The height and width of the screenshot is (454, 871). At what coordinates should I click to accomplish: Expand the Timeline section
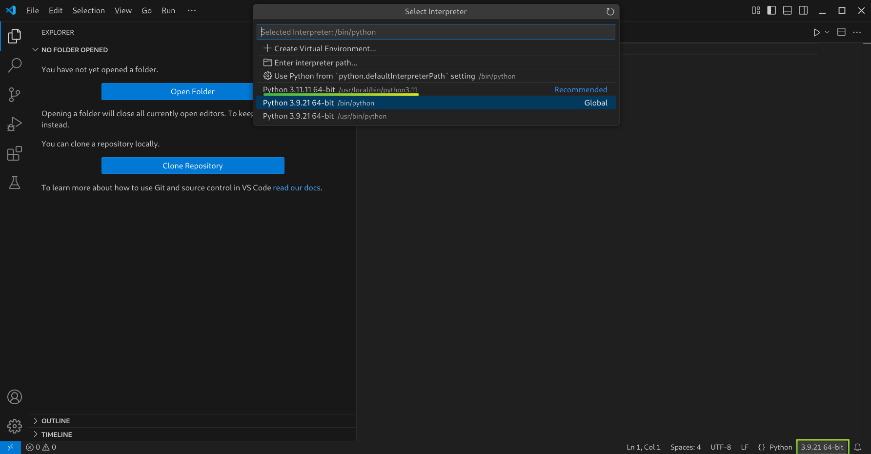point(193,434)
